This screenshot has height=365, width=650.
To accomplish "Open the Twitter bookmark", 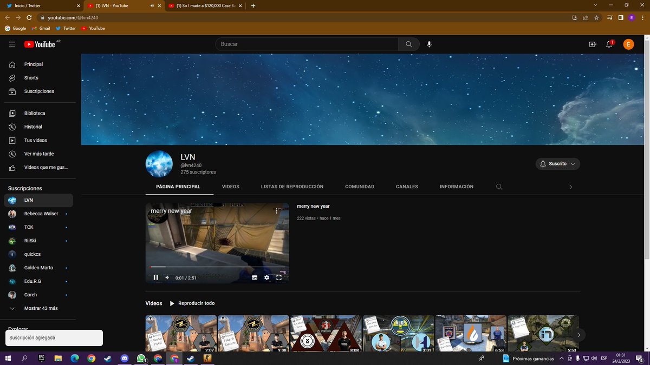I will 66,28.
